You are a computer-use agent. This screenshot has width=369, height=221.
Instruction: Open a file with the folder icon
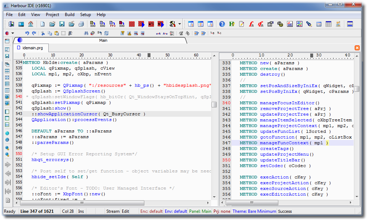pyautogui.click(x=52, y=24)
